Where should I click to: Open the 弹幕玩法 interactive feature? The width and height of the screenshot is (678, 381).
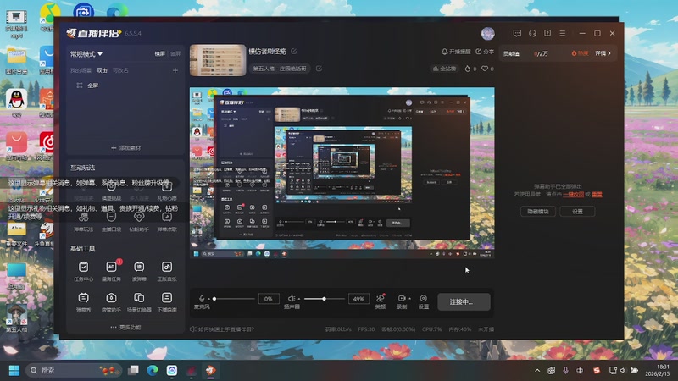(x=83, y=221)
